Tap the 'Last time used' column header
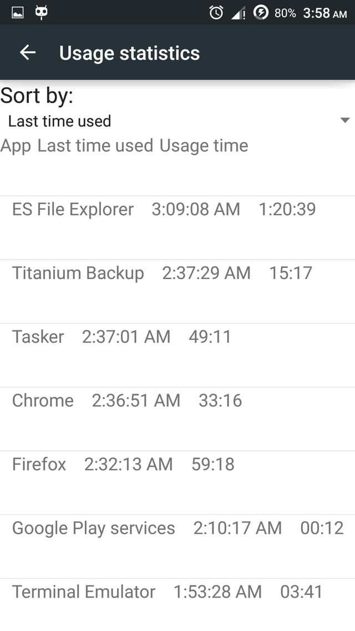 coord(95,146)
